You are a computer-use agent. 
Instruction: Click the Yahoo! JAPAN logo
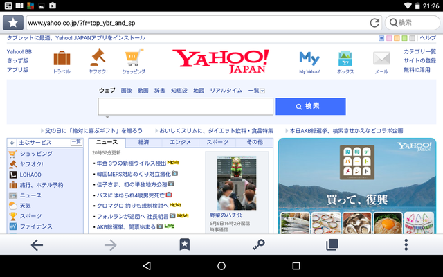tap(221, 61)
